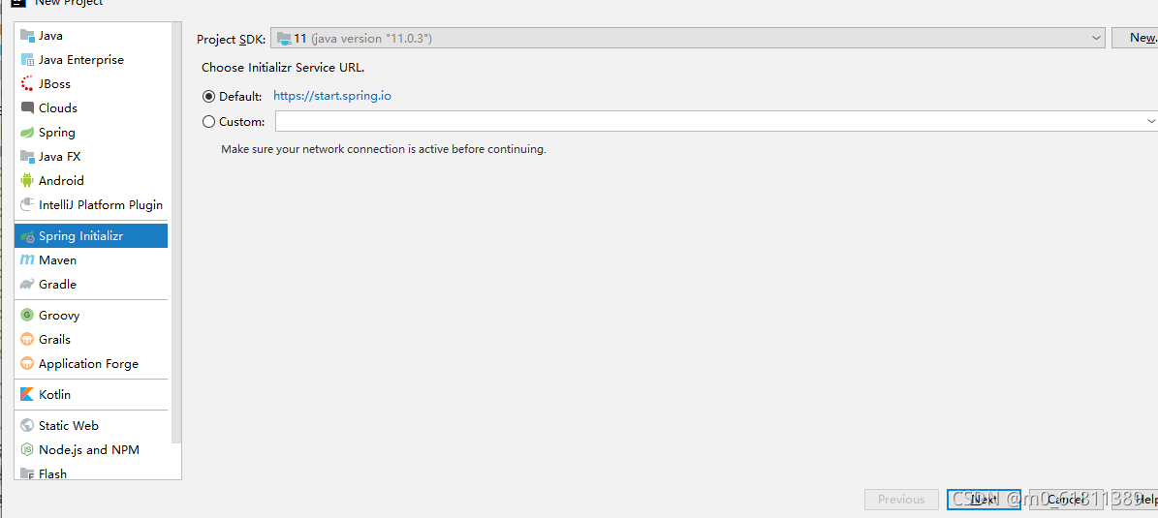This screenshot has height=518, width=1158.
Task: Choose Grails project type
Action: tap(91, 340)
